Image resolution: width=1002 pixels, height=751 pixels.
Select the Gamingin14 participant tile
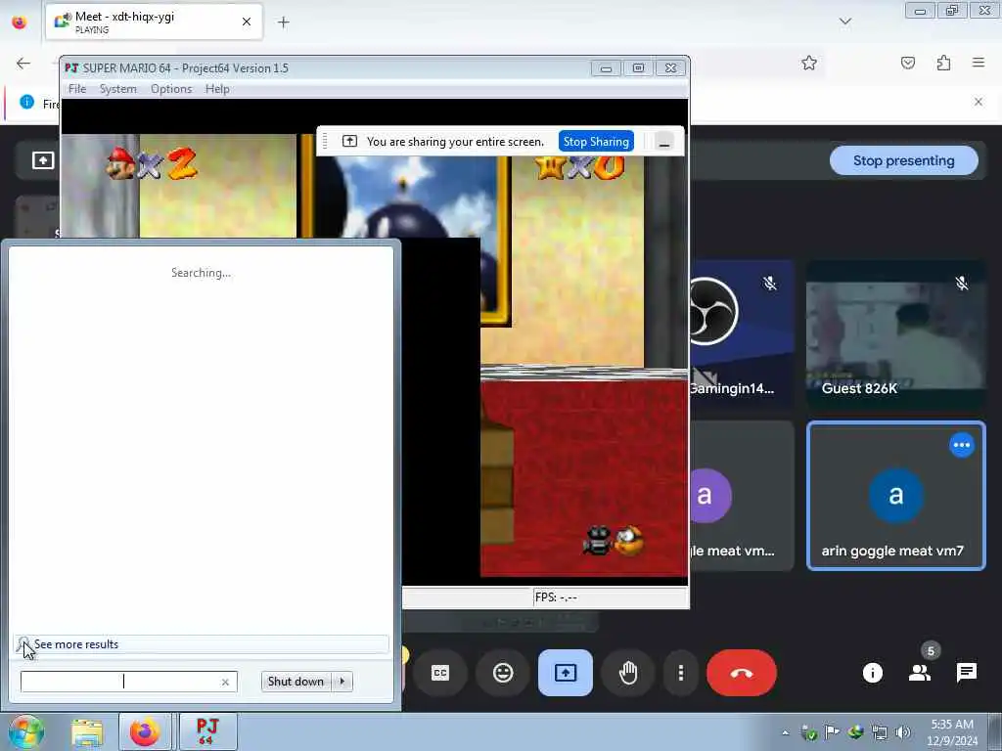click(742, 334)
